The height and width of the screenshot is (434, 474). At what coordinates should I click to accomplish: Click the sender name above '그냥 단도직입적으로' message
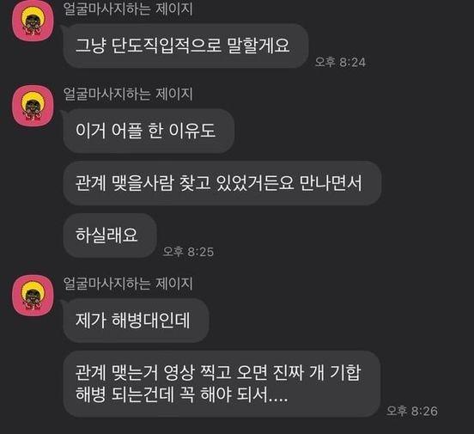[x=128, y=9]
